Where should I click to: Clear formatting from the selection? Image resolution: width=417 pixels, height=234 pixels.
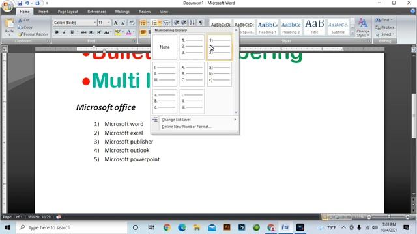(x=132, y=23)
